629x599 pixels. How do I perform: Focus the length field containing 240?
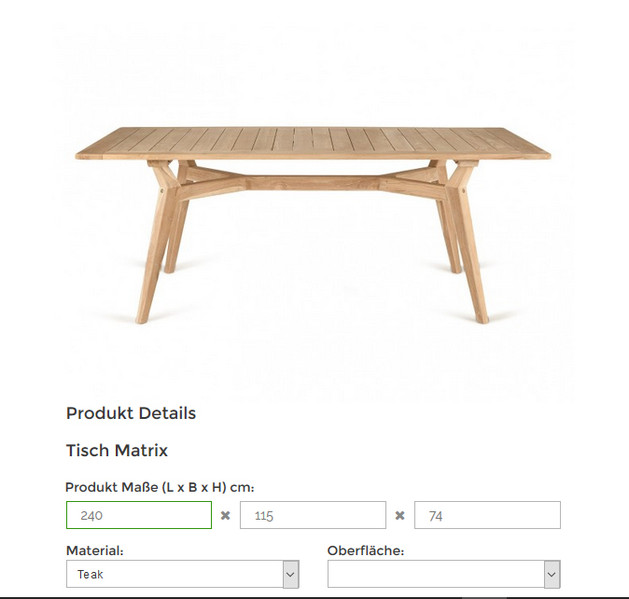pos(139,515)
